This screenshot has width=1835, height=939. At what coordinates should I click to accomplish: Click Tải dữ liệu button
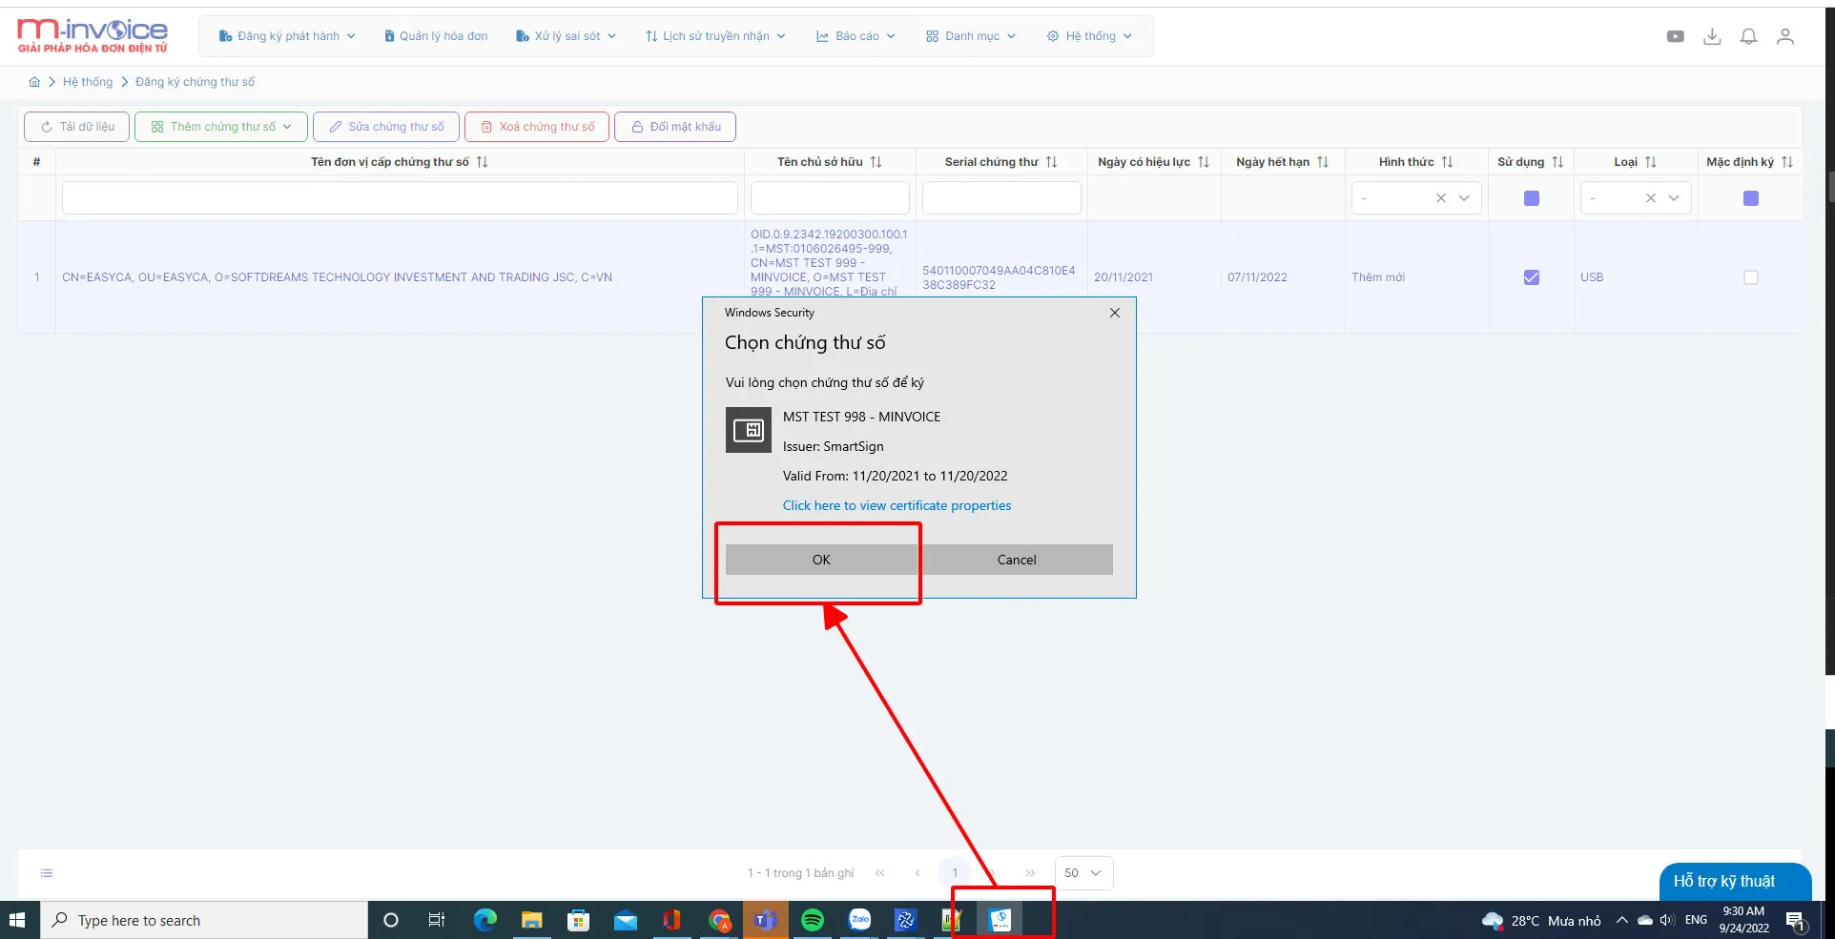[76, 127]
